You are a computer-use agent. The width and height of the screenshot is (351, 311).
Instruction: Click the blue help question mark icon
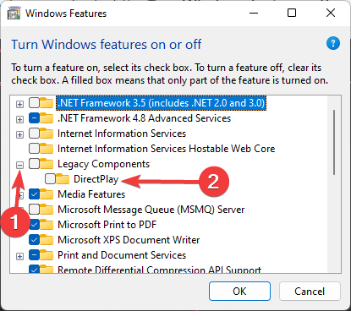pyautogui.click(x=333, y=43)
